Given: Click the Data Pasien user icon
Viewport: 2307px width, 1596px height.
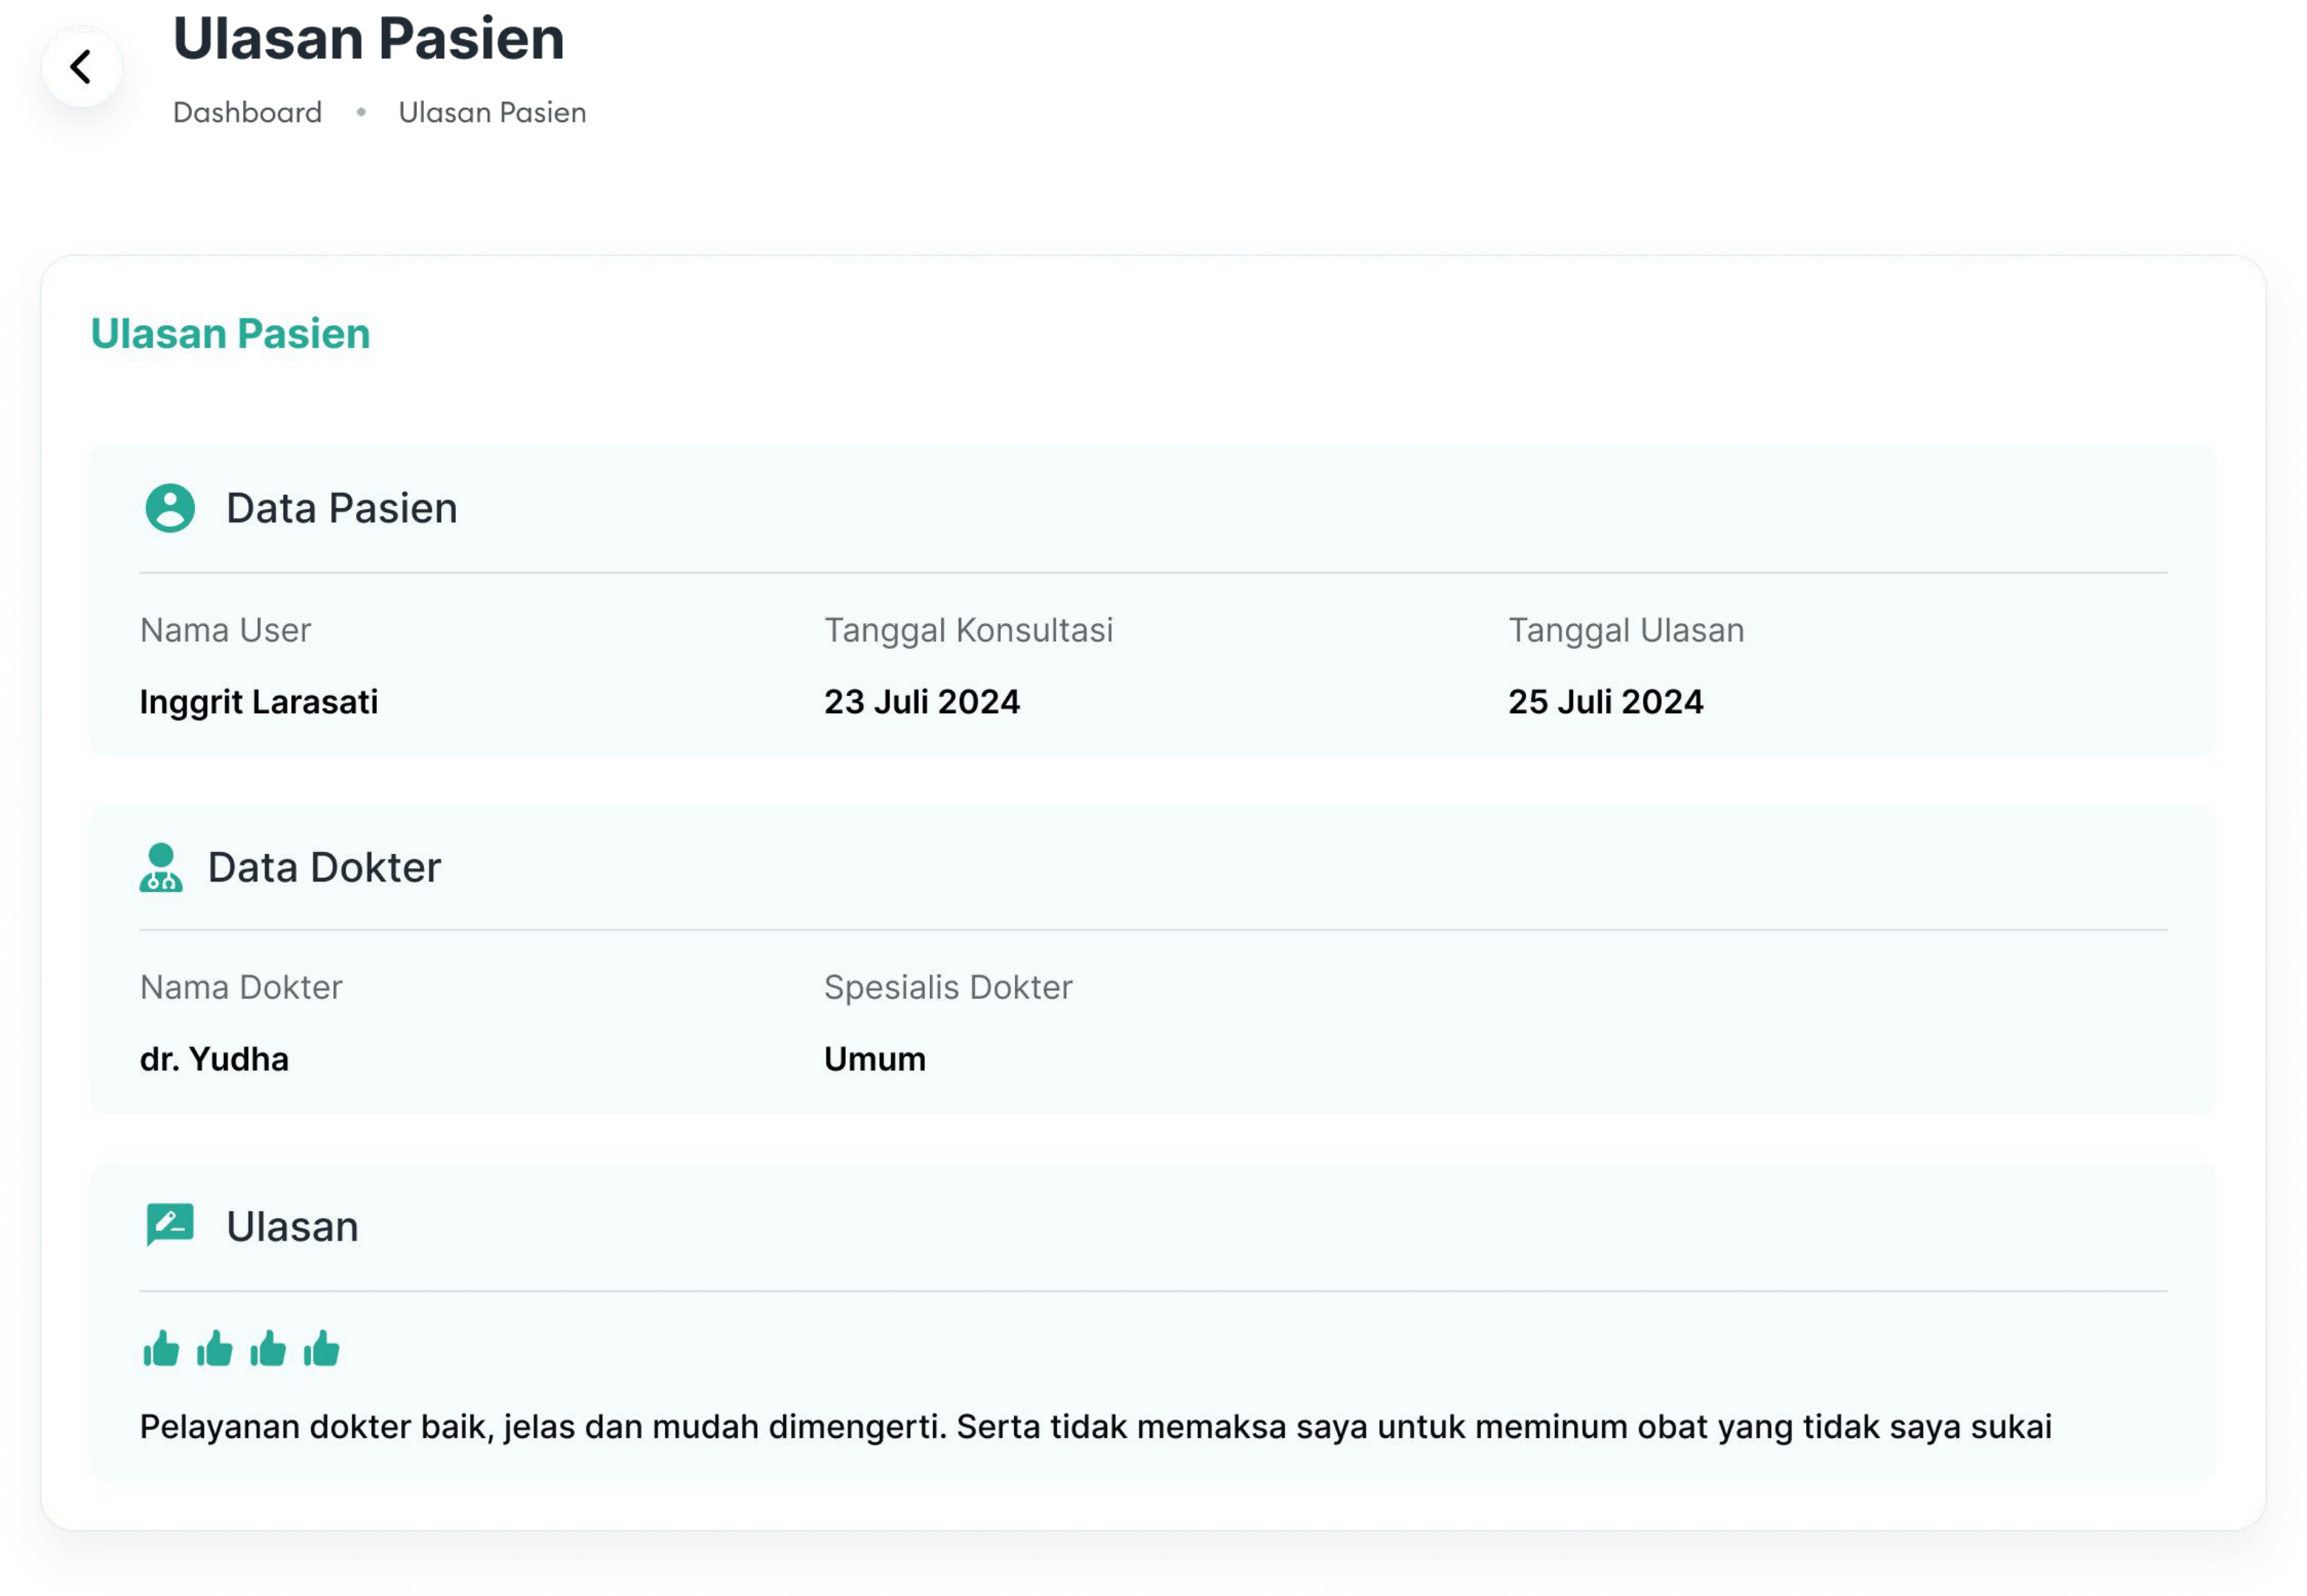Looking at the screenshot, I should point(170,508).
